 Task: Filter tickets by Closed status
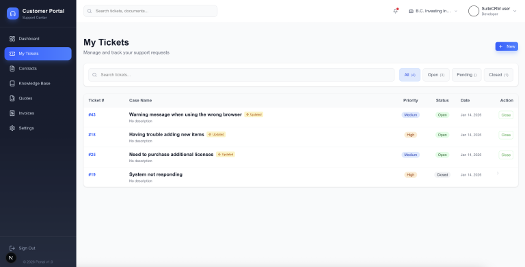(x=498, y=75)
